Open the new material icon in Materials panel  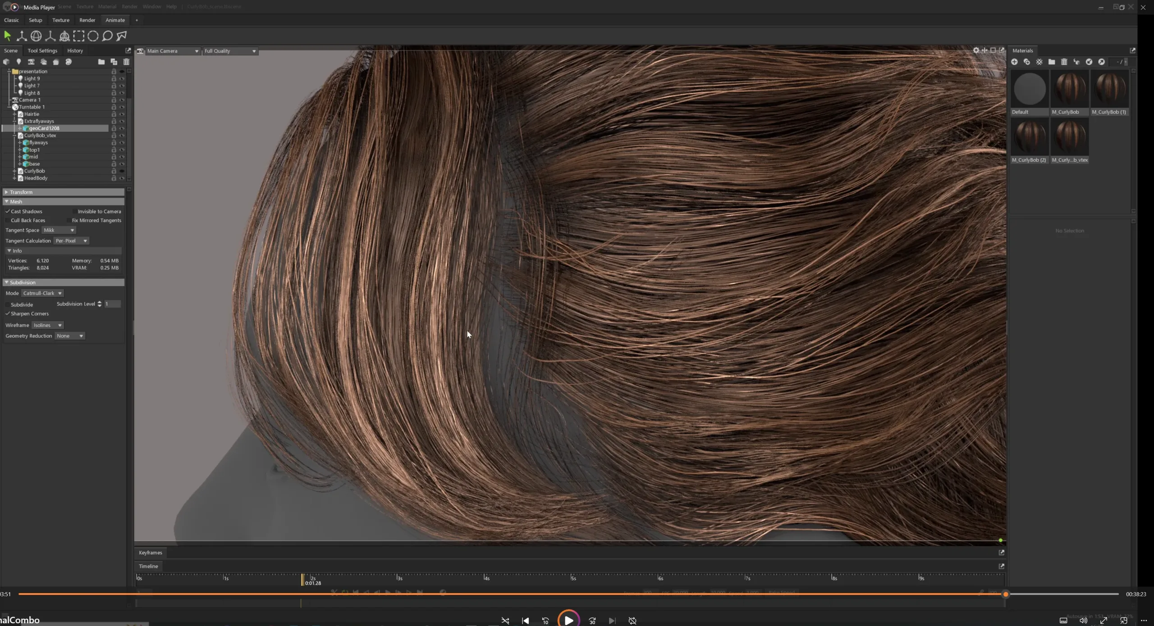(1014, 62)
